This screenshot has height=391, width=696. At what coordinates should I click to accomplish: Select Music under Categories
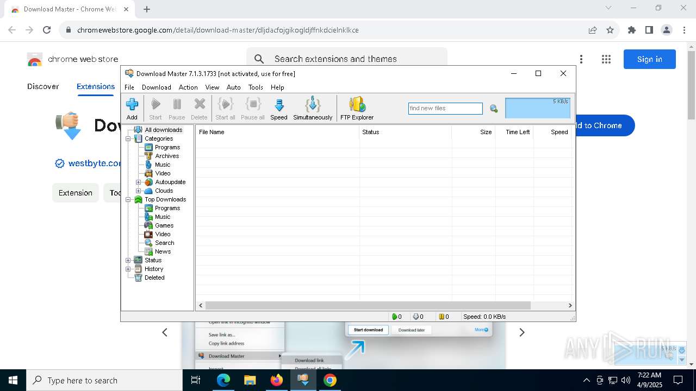(163, 165)
